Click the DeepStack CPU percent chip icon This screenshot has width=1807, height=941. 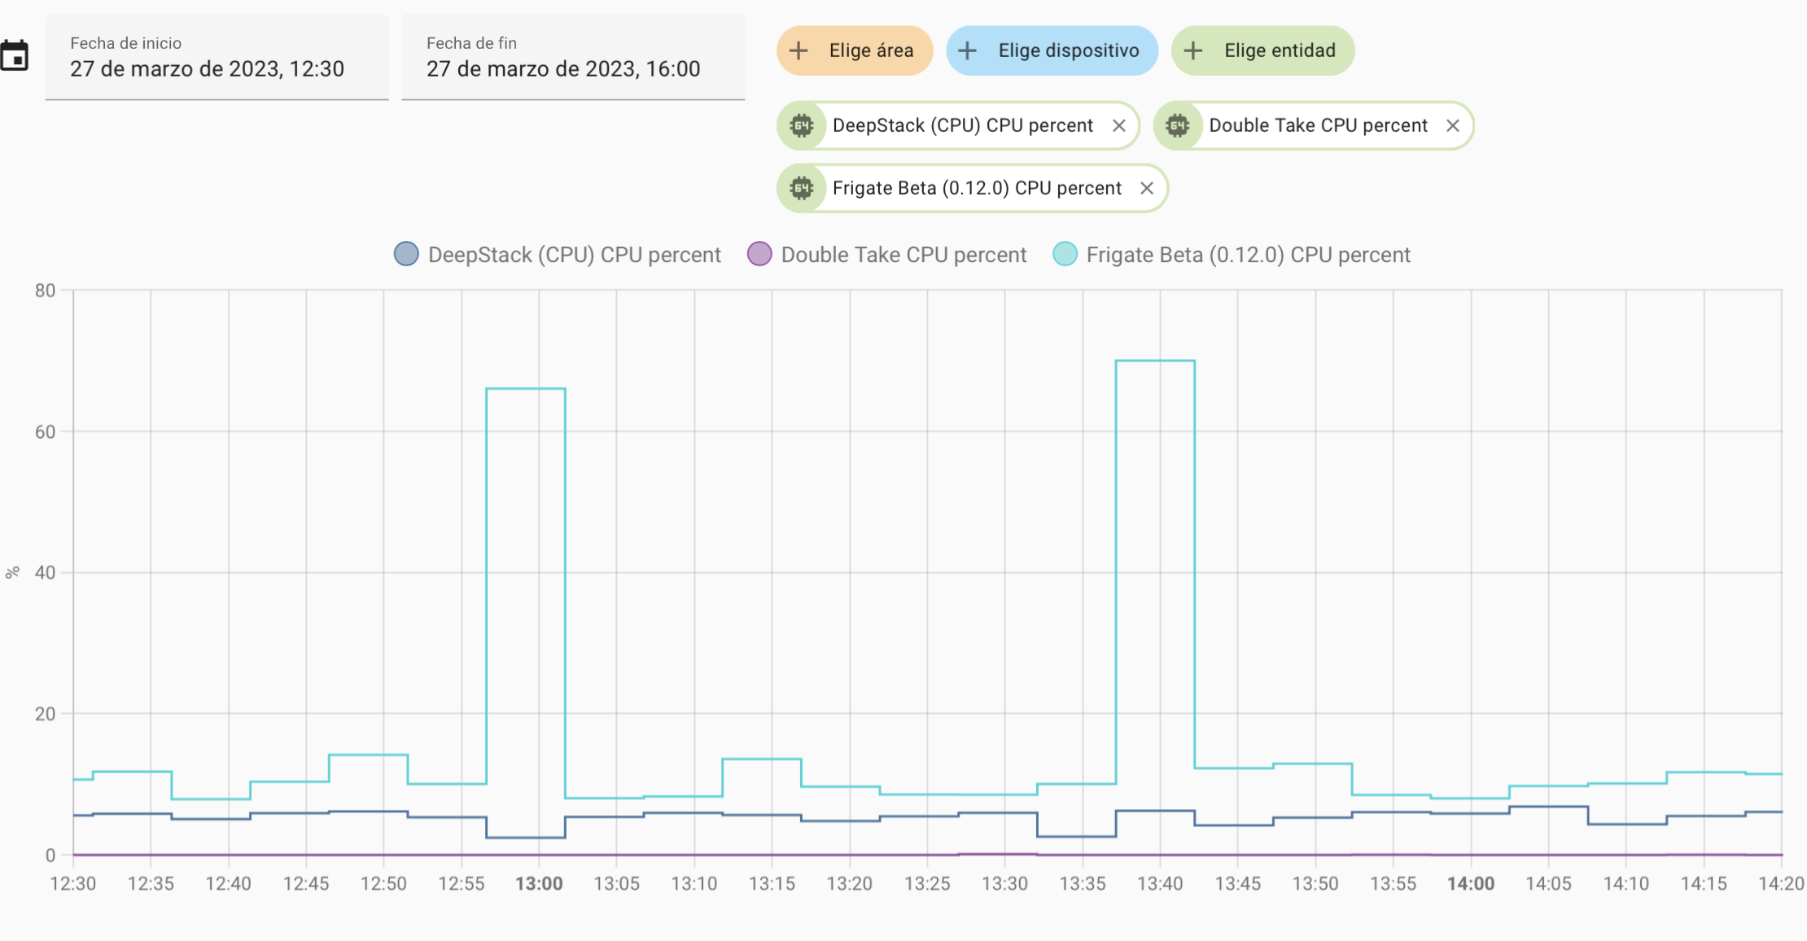[x=802, y=125]
